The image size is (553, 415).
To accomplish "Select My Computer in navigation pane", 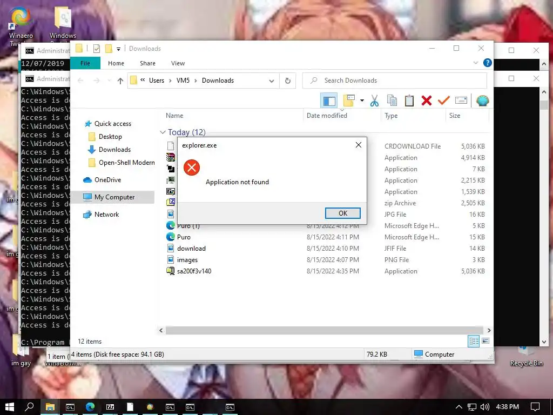I will coord(114,197).
